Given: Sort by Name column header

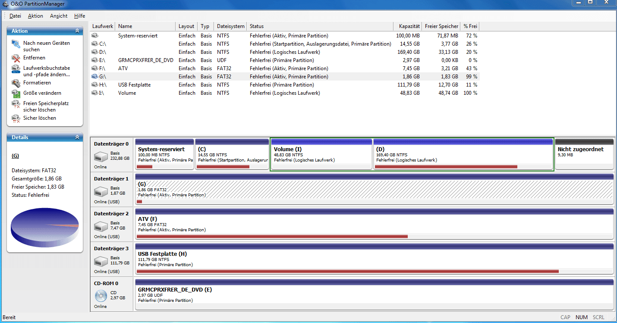Looking at the screenshot, I should 146,26.
